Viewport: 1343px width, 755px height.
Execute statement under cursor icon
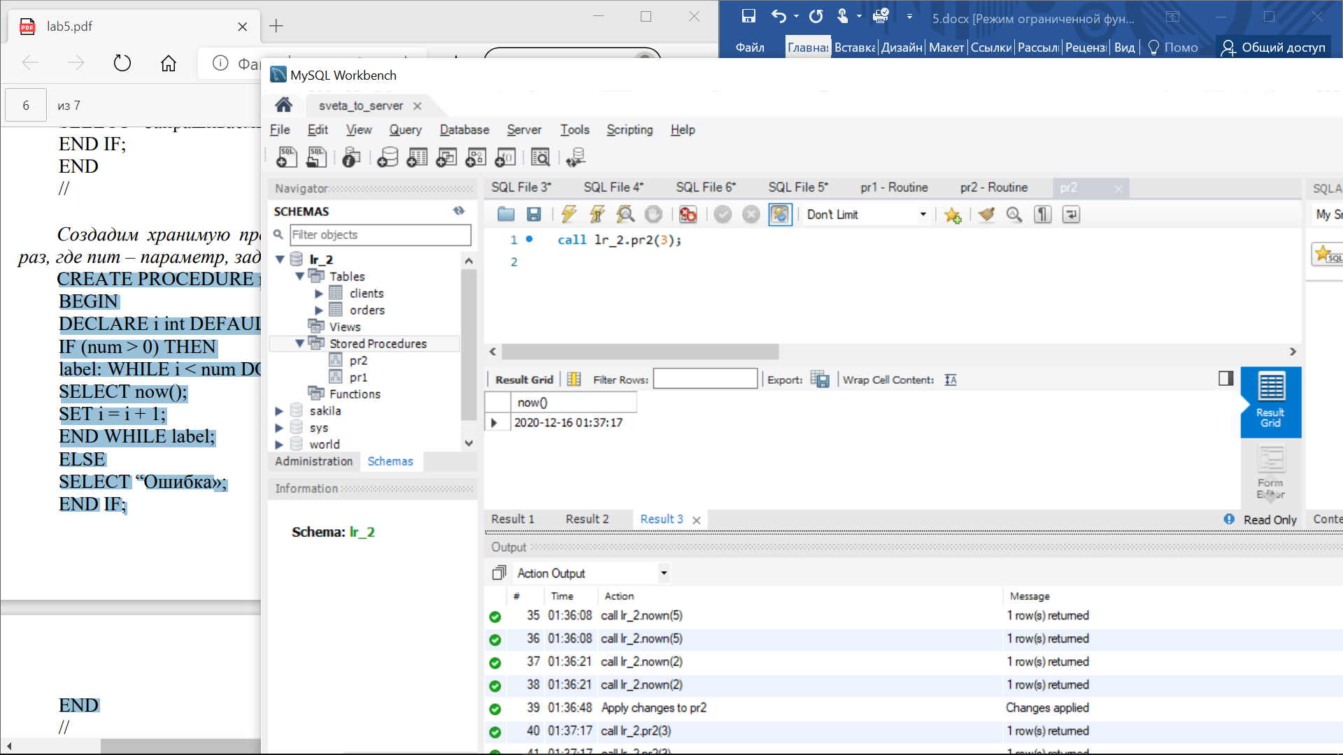pos(597,215)
